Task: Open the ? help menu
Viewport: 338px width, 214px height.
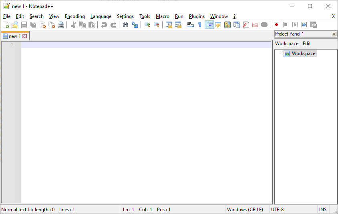Action: 234,16
